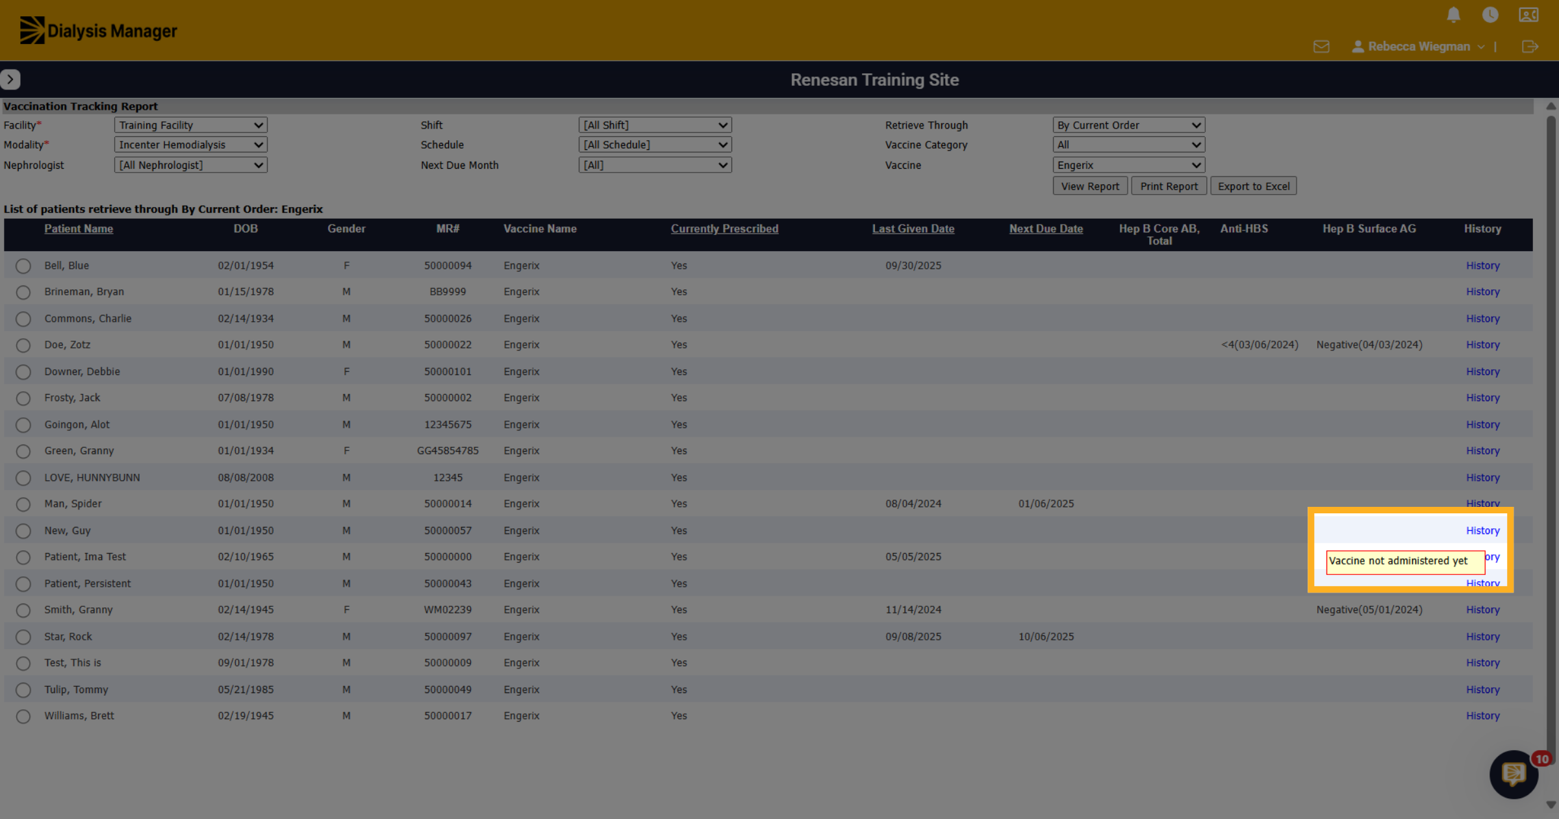This screenshot has height=819, width=1559.
Task: Click the vertical scrollbar up arrow
Action: point(1551,106)
